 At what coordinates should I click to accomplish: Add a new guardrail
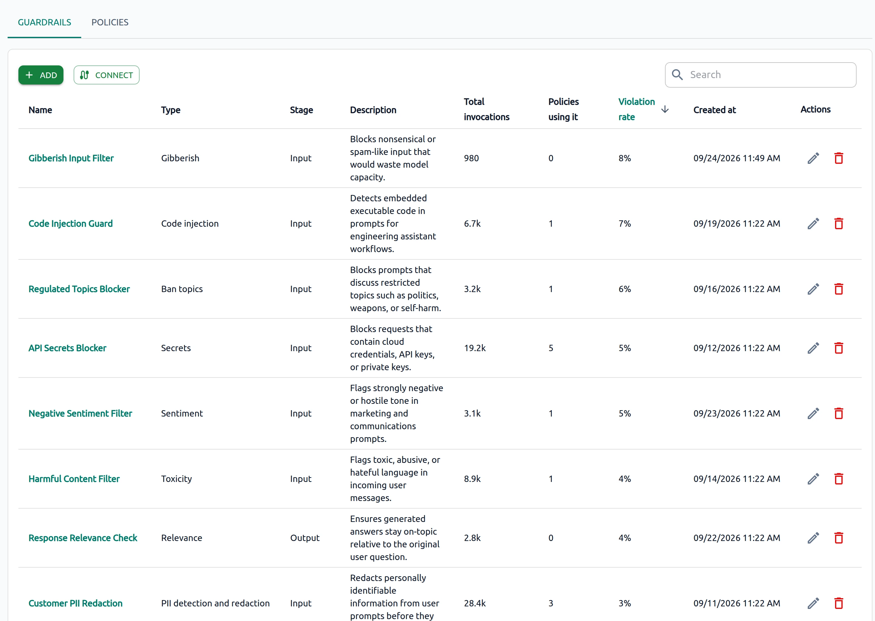(x=41, y=75)
